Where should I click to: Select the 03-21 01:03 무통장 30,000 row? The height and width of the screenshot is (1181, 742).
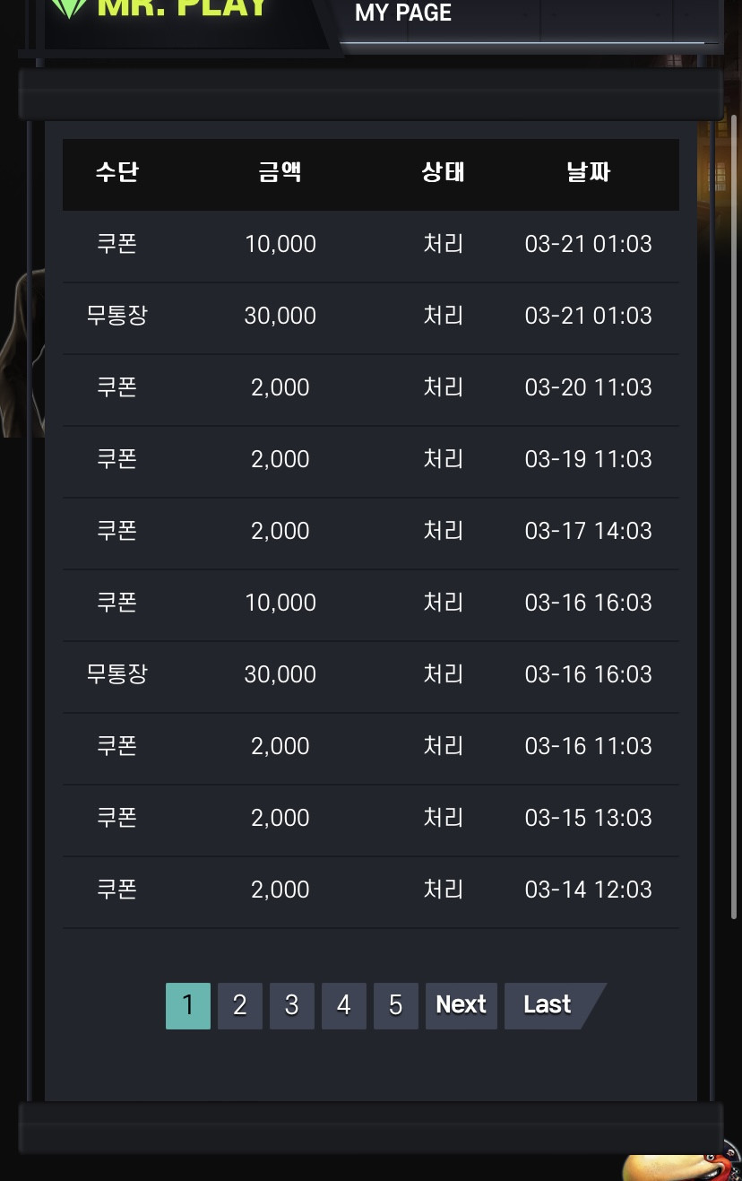pos(371,317)
